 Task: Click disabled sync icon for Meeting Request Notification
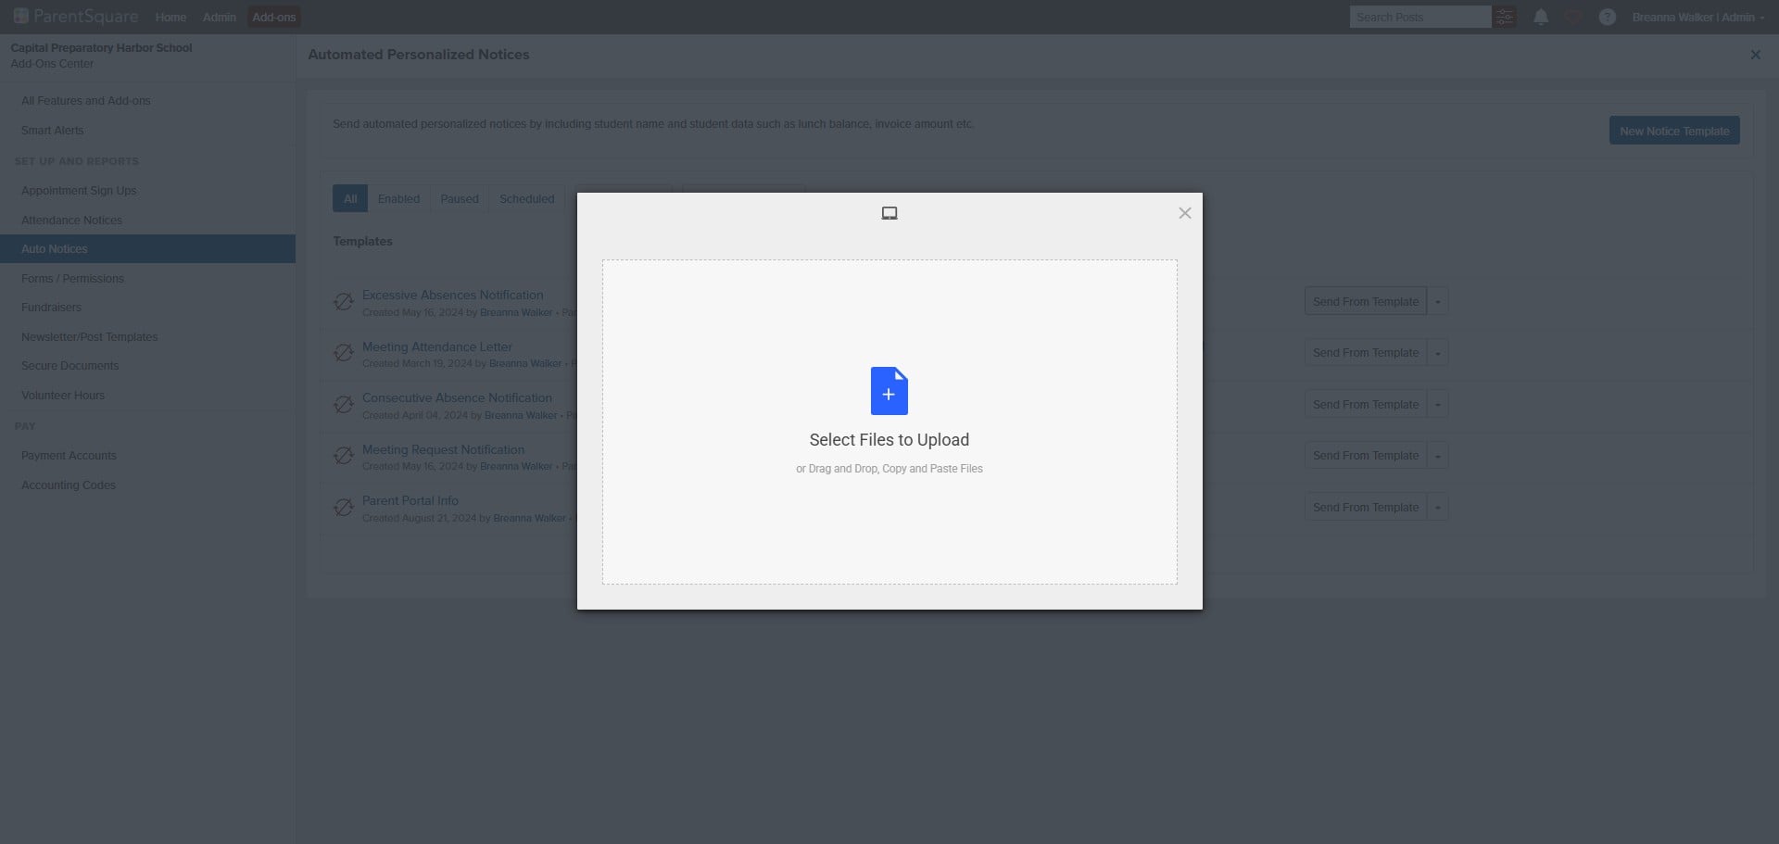pos(344,456)
